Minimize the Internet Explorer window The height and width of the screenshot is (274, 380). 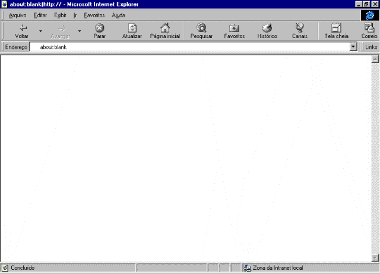coord(359,4)
